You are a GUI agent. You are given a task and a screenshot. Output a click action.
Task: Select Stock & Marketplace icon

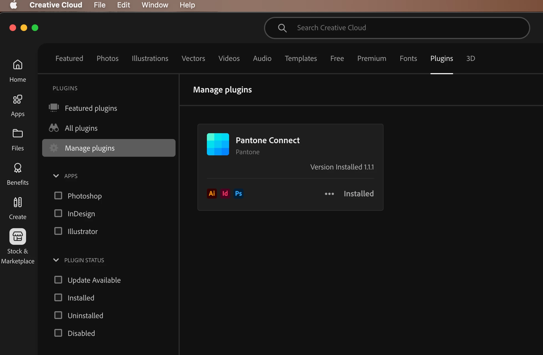point(18,237)
